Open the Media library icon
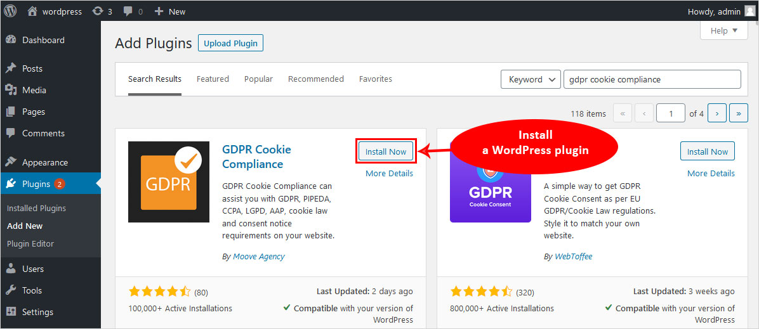This screenshot has width=759, height=329. [x=11, y=90]
